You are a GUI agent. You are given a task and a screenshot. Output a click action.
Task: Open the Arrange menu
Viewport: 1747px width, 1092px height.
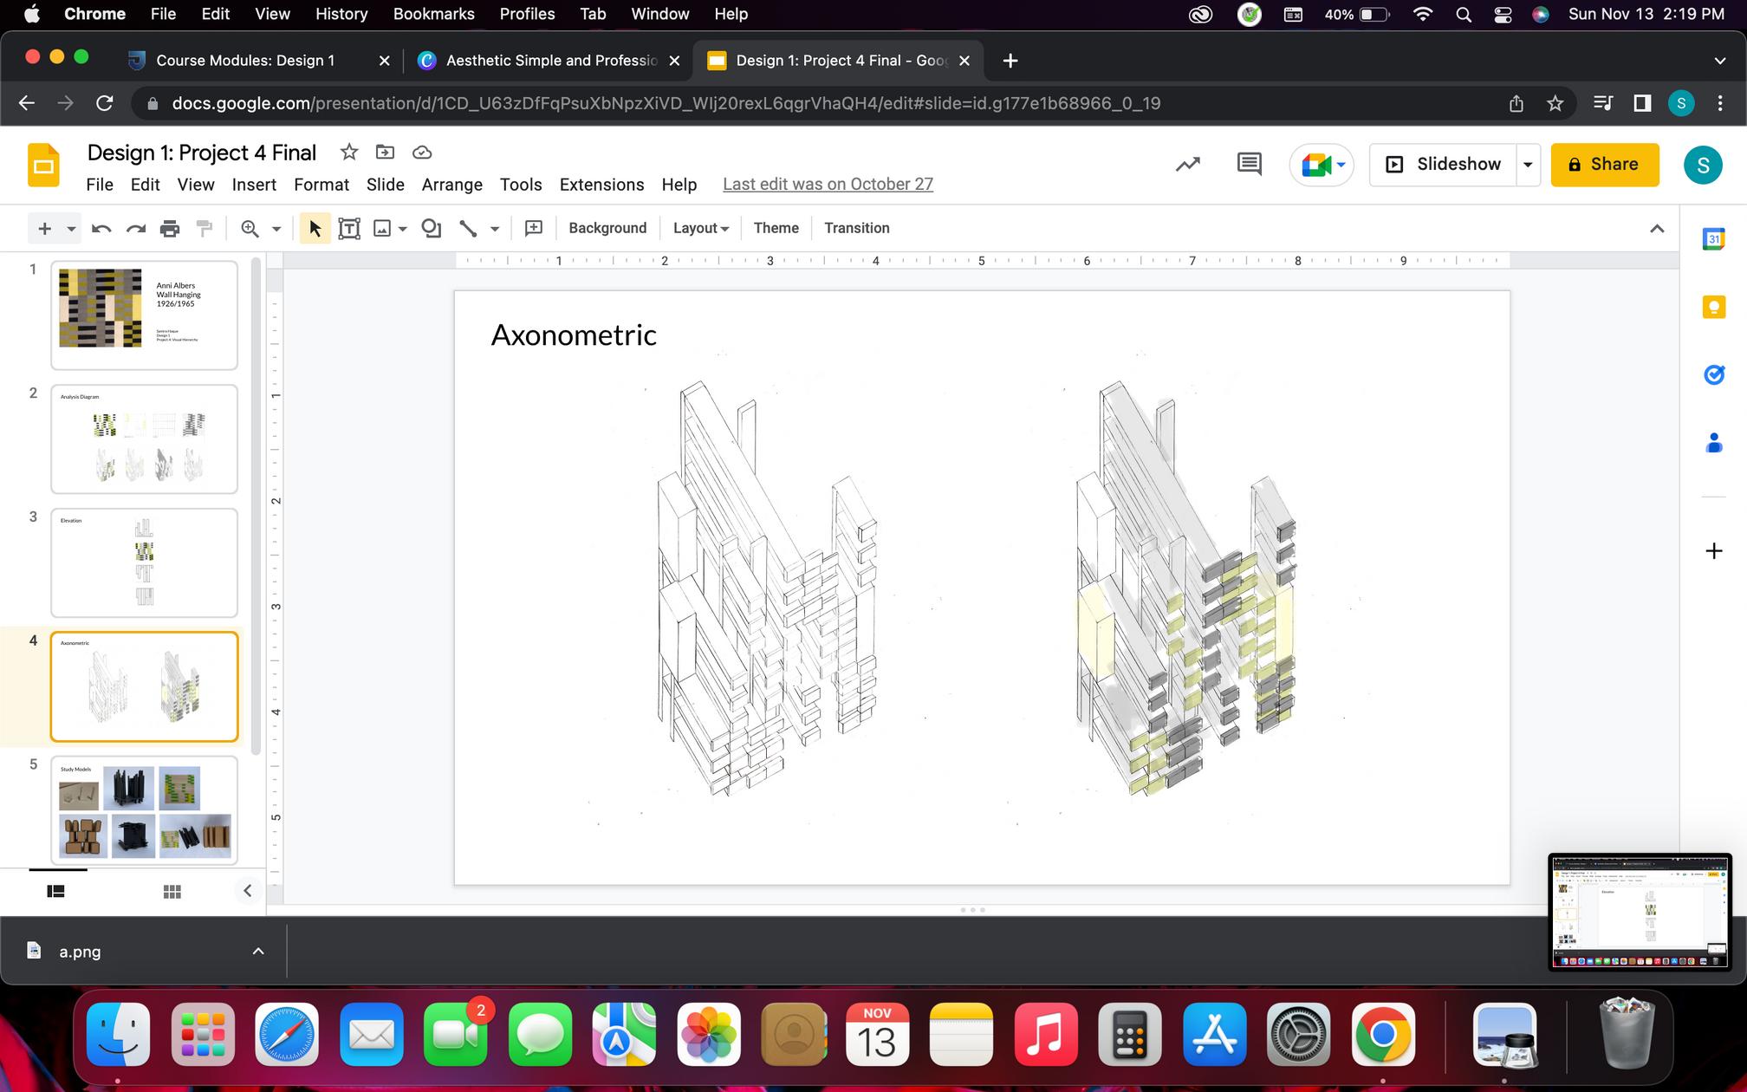[x=451, y=185]
